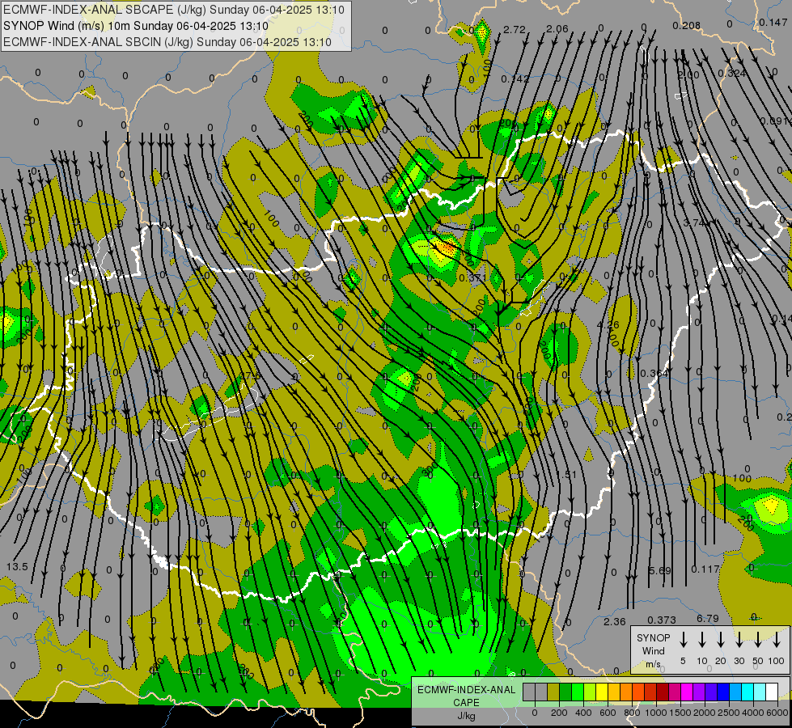Screen dimensions: 792x728
Task: Click the 0.142 value on the map
Action: 515,78
